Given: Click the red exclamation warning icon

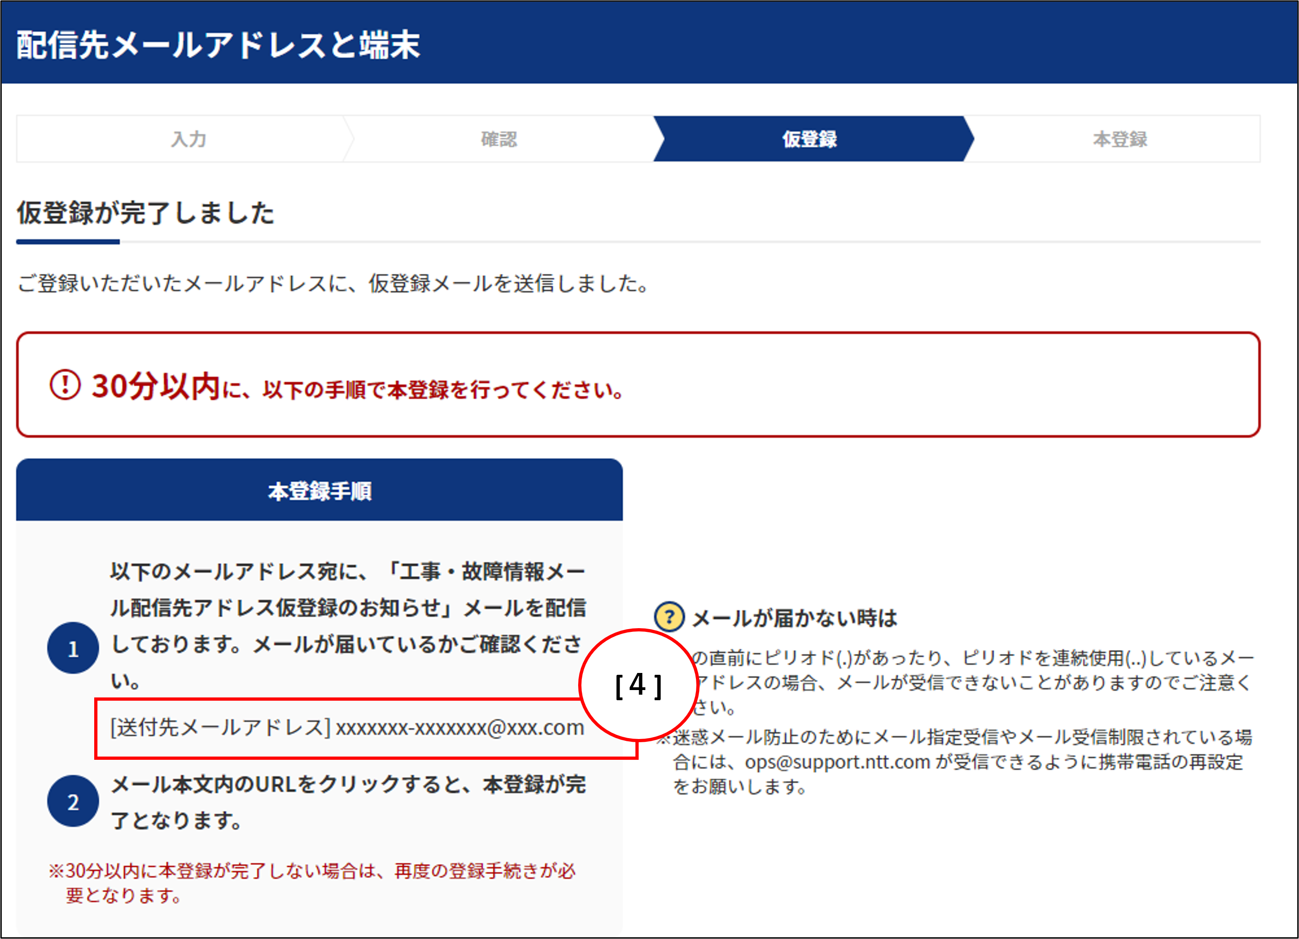Looking at the screenshot, I should (x=64, y=385).
